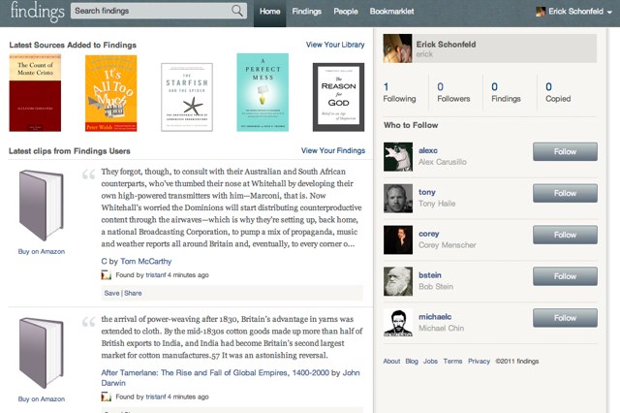Viewport: 620px width, 413px height.
Task: Open Tony Haile's profile photo
Action: coord(397,198)
